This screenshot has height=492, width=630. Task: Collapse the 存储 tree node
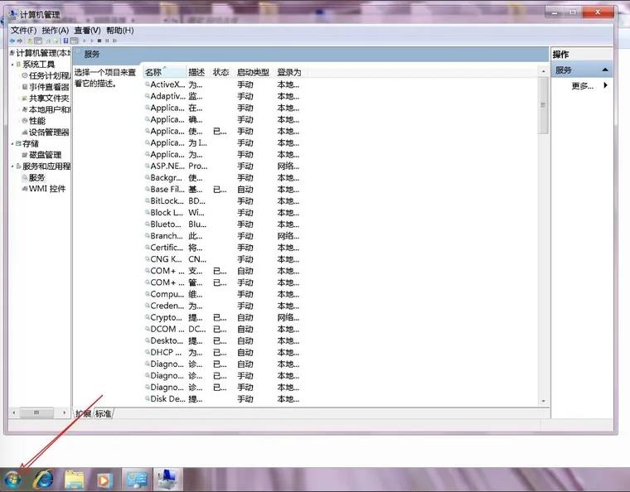(x=12, y=143)
